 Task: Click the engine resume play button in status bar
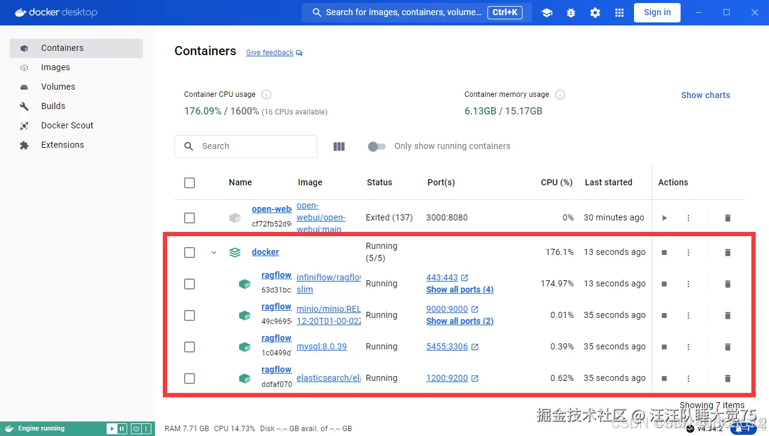(111, 429)
